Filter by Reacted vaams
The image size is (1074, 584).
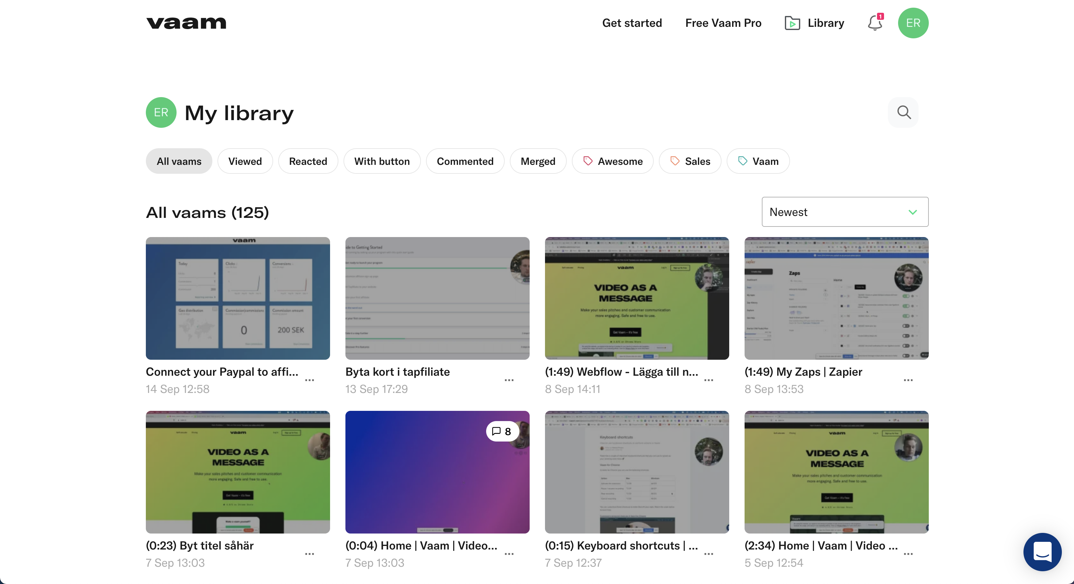click(308, 161)
